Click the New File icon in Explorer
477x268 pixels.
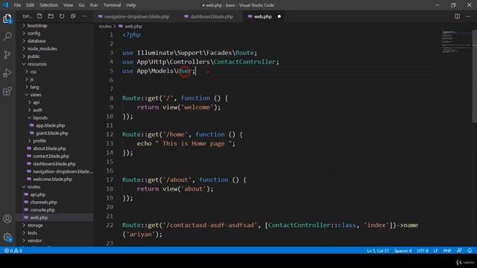click(40, 16)
